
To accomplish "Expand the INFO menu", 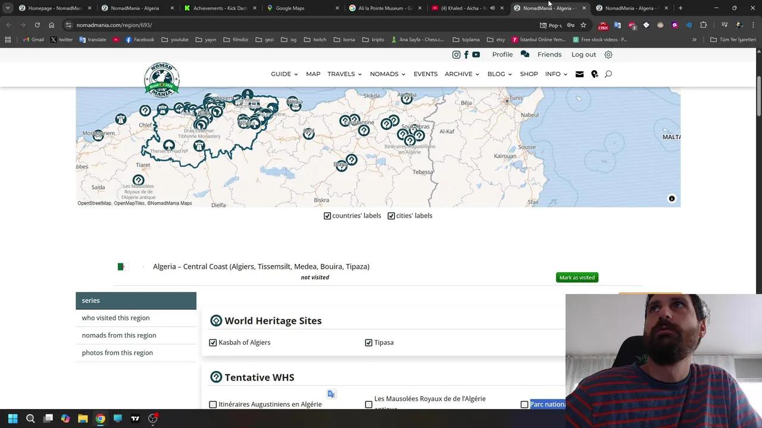I will tap(556, 74).
